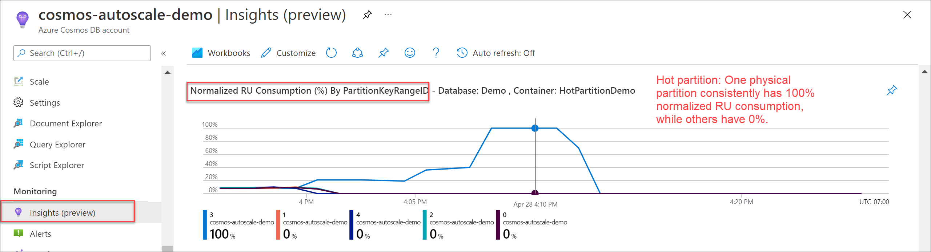Click the 4:10 PM chart data point
Image resolution: width=931 pixels, height=252 pixels.
535,128
